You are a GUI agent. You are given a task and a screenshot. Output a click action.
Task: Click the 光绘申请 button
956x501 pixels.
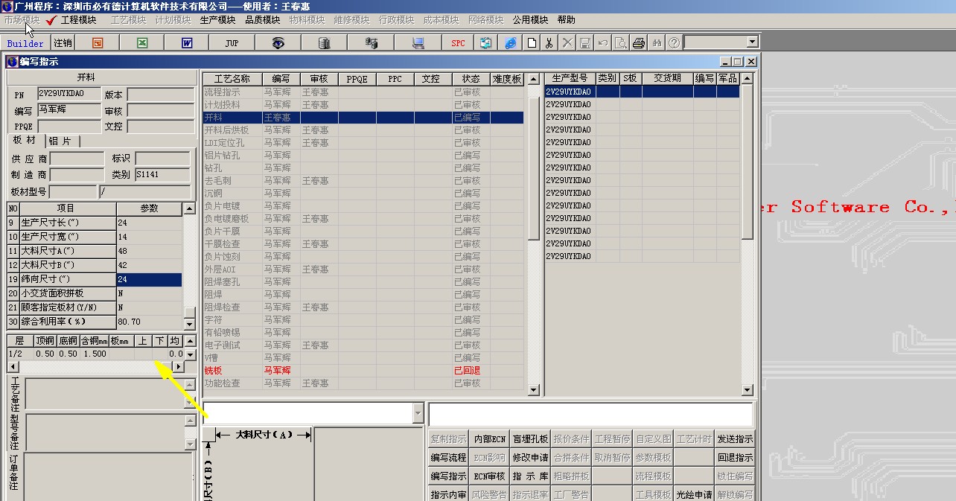click(694, 494)
